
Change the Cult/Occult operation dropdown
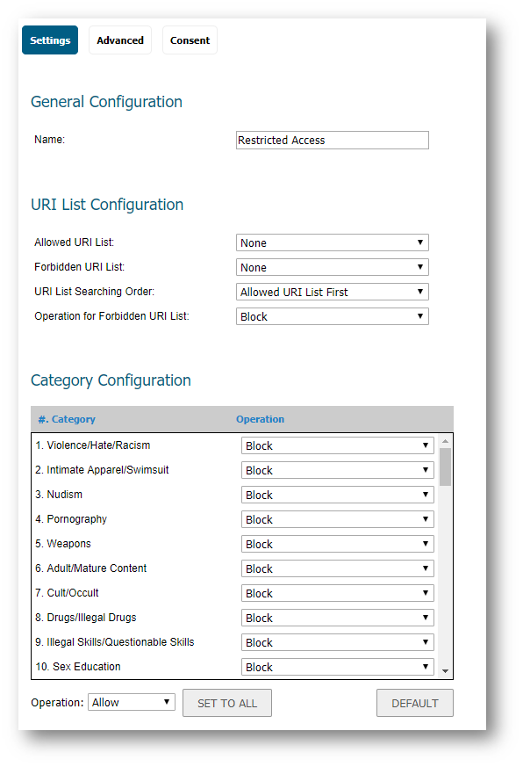pos(338,593)
